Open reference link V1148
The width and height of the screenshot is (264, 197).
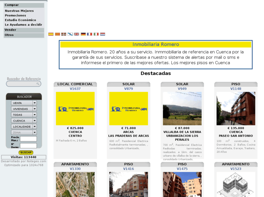236,89
